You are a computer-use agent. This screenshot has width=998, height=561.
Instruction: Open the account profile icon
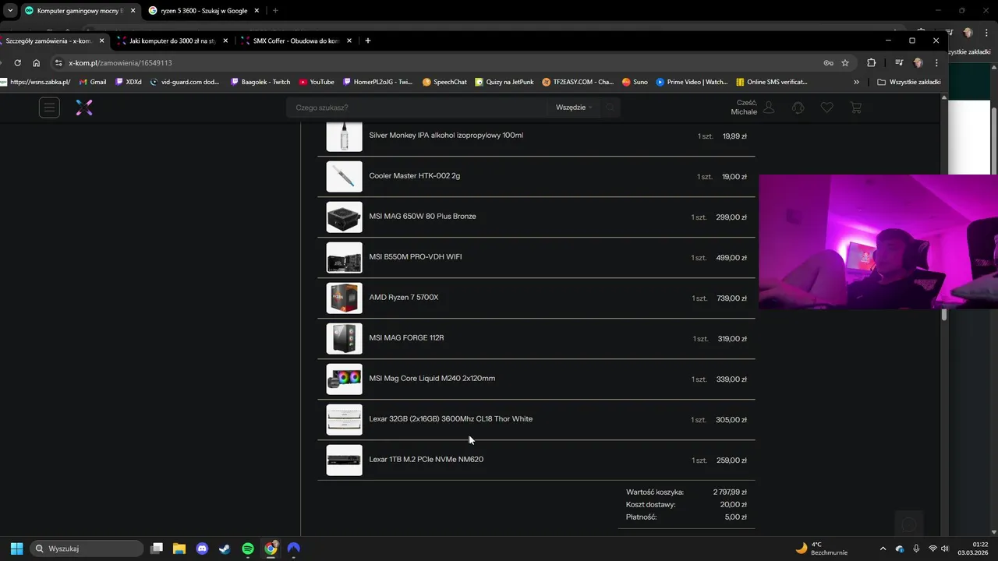769,108
